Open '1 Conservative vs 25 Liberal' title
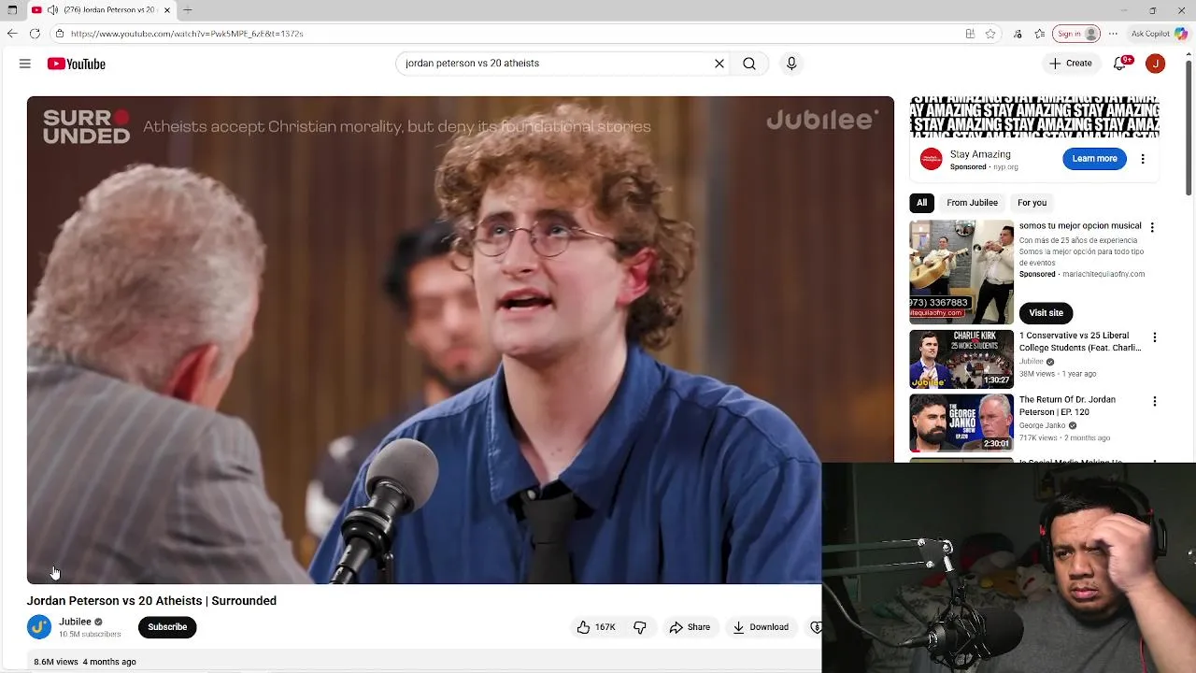The image size is (1196, 673). coord(1080,341)
